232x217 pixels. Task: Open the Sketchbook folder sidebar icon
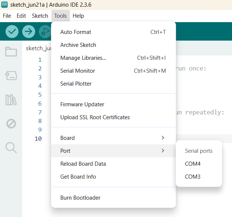11,52
